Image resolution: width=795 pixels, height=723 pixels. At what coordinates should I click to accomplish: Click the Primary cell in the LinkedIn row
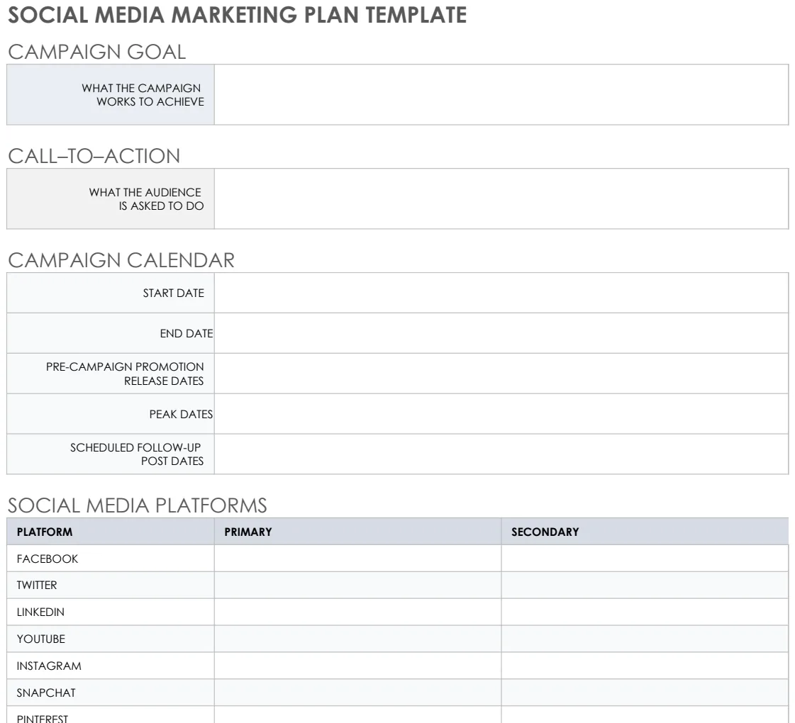tap(358, 612)
